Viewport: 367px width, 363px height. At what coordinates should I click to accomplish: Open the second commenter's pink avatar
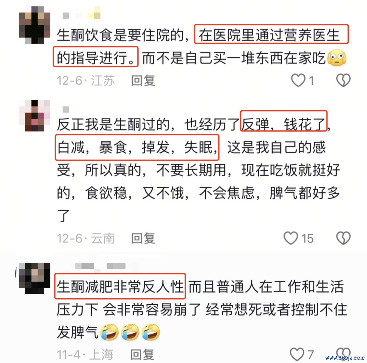click(x=34, y=116)
